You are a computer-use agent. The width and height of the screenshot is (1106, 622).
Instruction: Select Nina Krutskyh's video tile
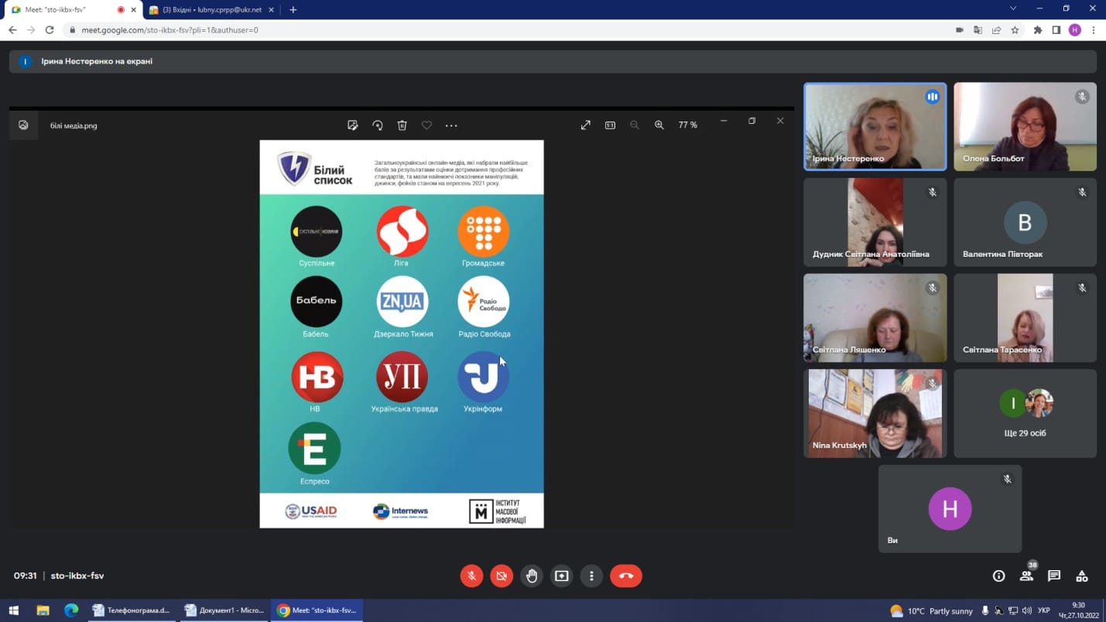[875, 413]
